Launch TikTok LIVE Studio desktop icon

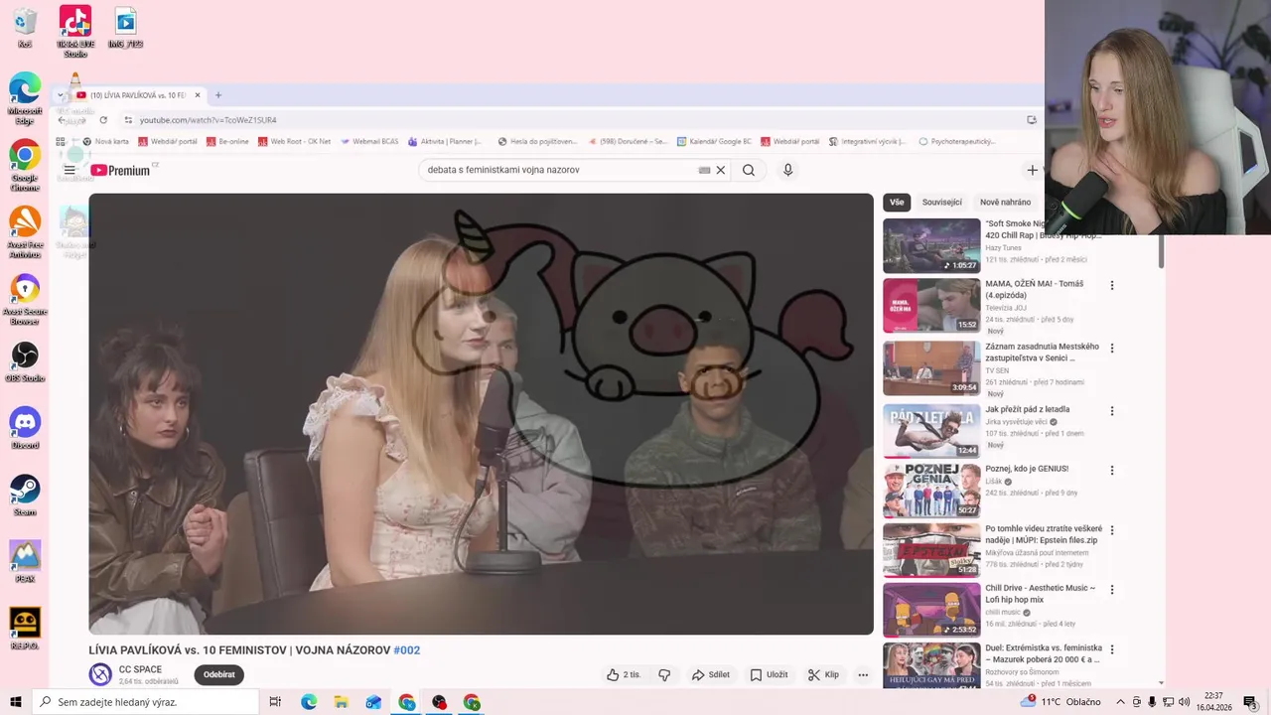[x=75, y=31]
